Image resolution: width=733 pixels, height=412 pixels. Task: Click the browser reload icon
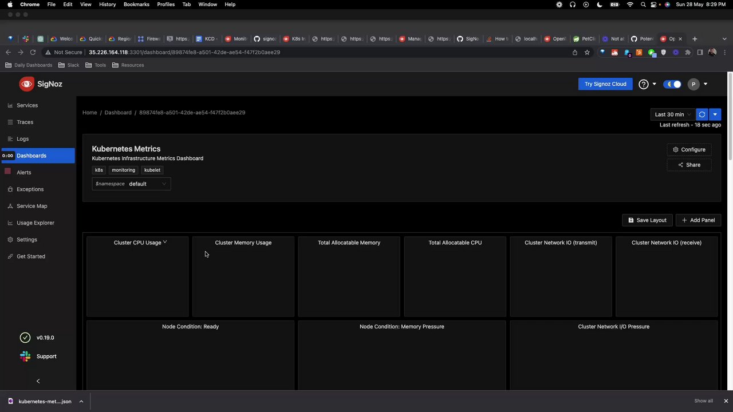(x=33, y=52)
